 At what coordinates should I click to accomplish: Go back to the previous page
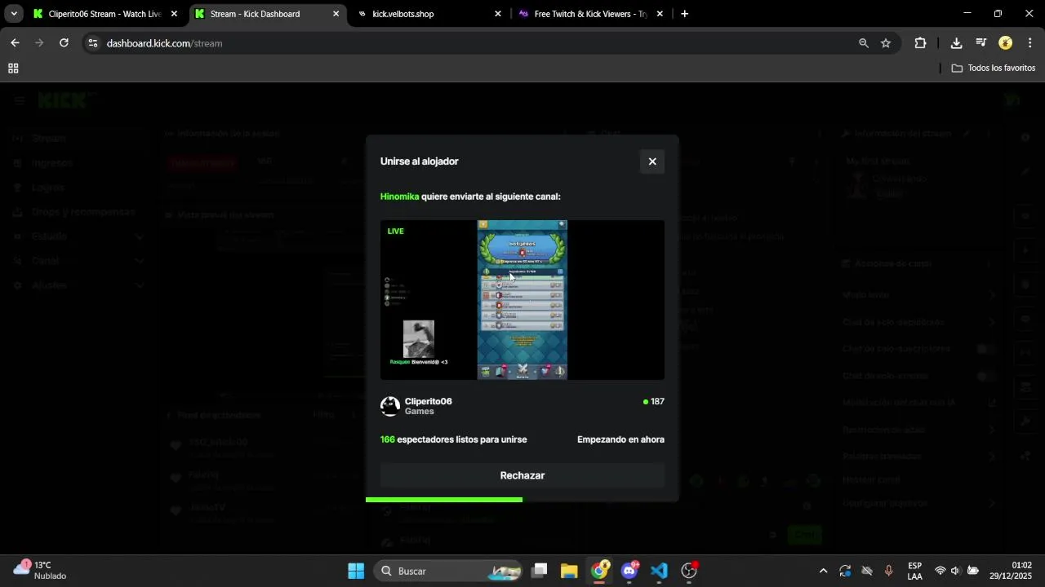pyautogui.click(x=15, y=43)
